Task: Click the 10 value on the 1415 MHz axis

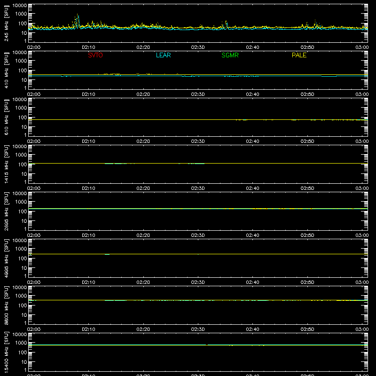Action: pyautogui.click(x=24, y=174)
